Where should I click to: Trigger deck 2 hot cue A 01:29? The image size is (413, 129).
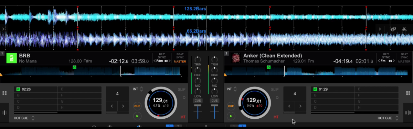pos(332,89)
